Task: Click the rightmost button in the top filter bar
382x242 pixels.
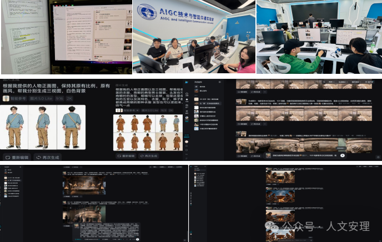Action: click(369, 82)
